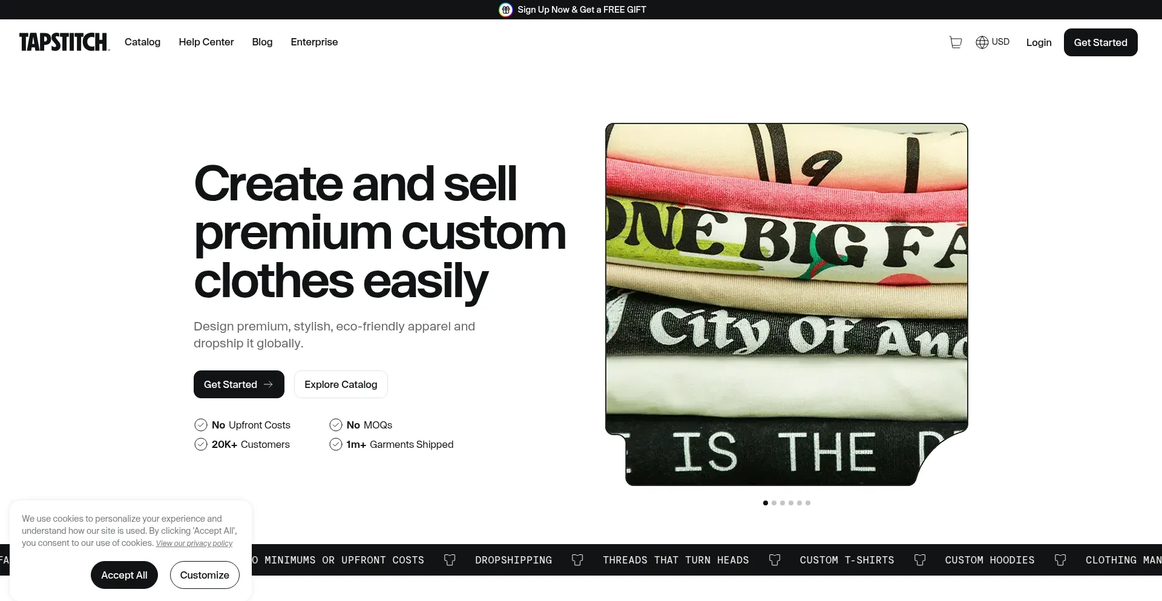
Task: Click the 1m+ Garments Shipped text
Action: (x=400, y=444)
